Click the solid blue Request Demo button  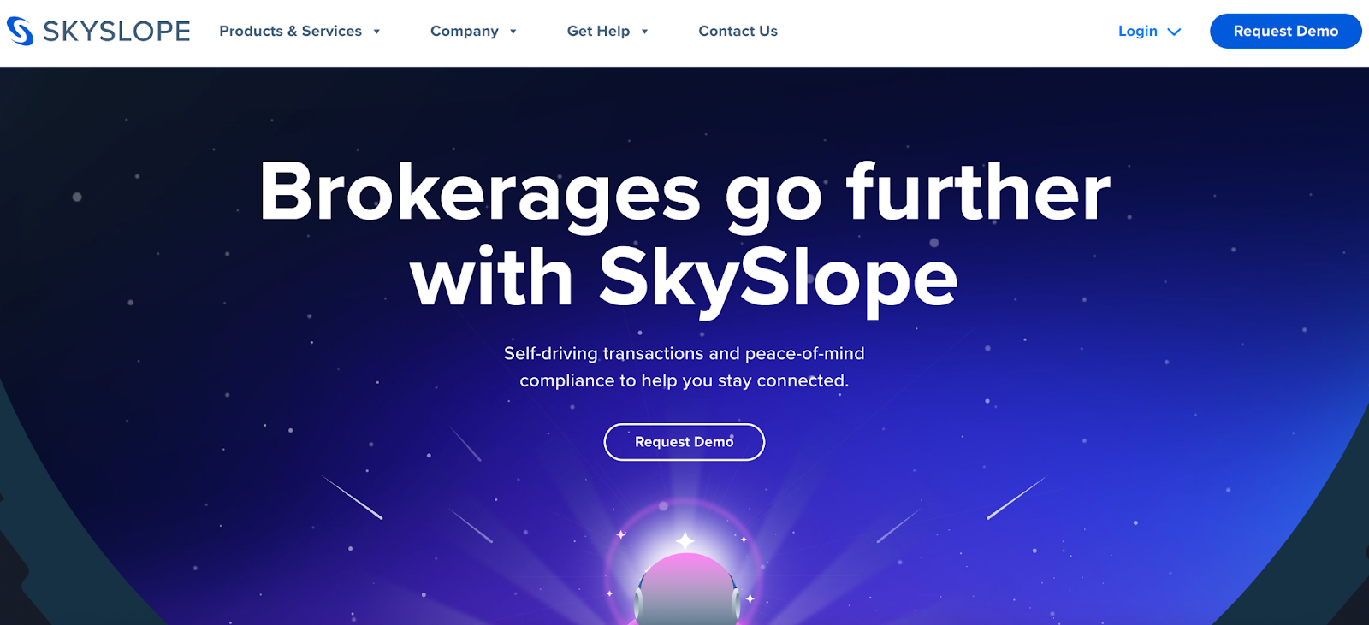[1285, 32]
